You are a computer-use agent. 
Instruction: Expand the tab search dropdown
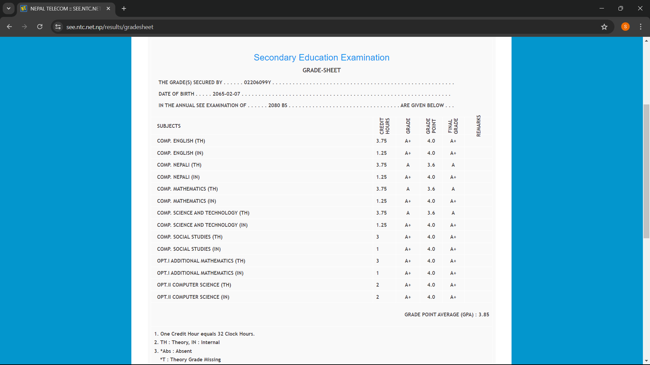tap(8, 8)
